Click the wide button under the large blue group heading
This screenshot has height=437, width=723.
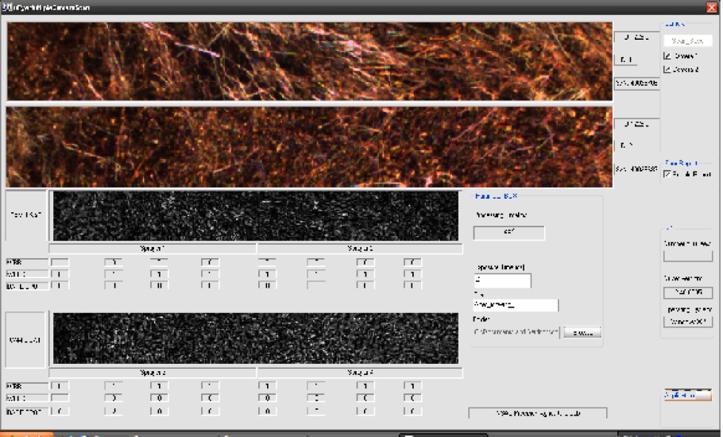(x=508, y=232)
